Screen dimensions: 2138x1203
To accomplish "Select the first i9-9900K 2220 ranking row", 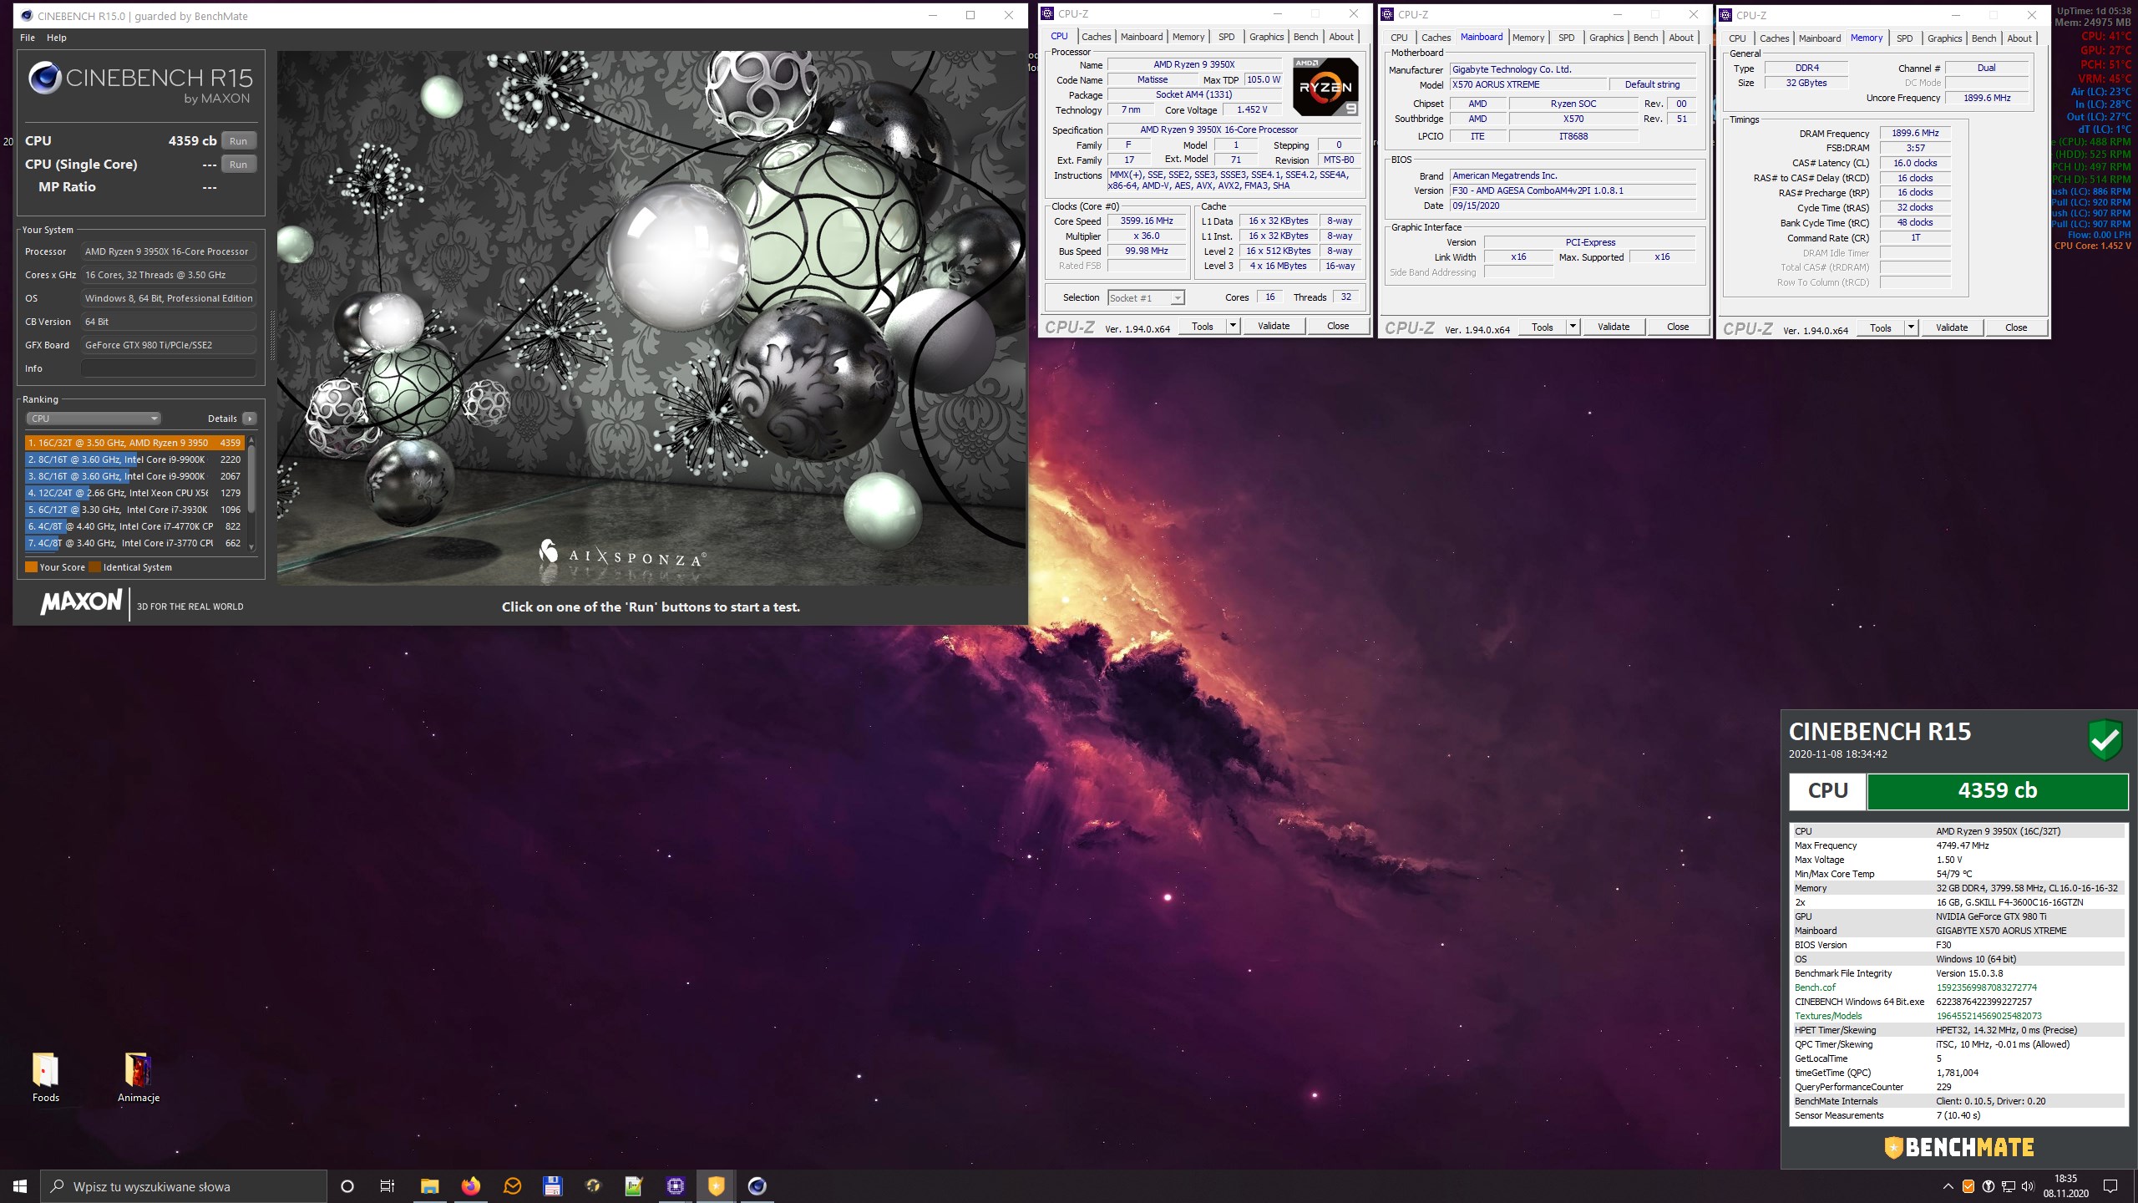I will (x=134, y=459).
